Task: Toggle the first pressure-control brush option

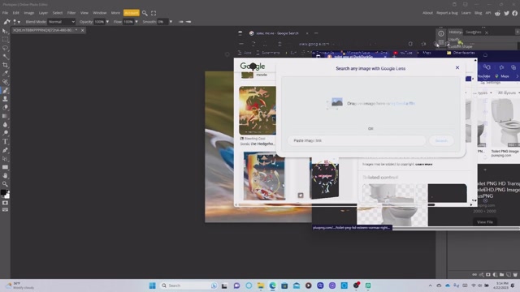Action: point(180,22)
